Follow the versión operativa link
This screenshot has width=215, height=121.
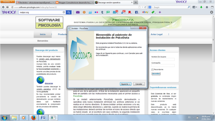(43, 89)
